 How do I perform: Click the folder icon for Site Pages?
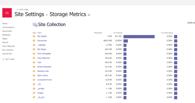point(34,49)
